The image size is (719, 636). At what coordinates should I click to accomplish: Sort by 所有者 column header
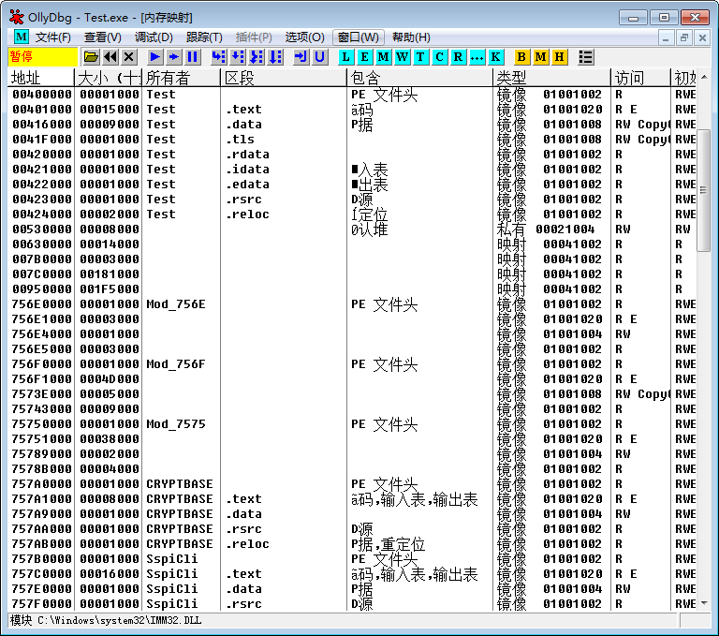point(182,78)
